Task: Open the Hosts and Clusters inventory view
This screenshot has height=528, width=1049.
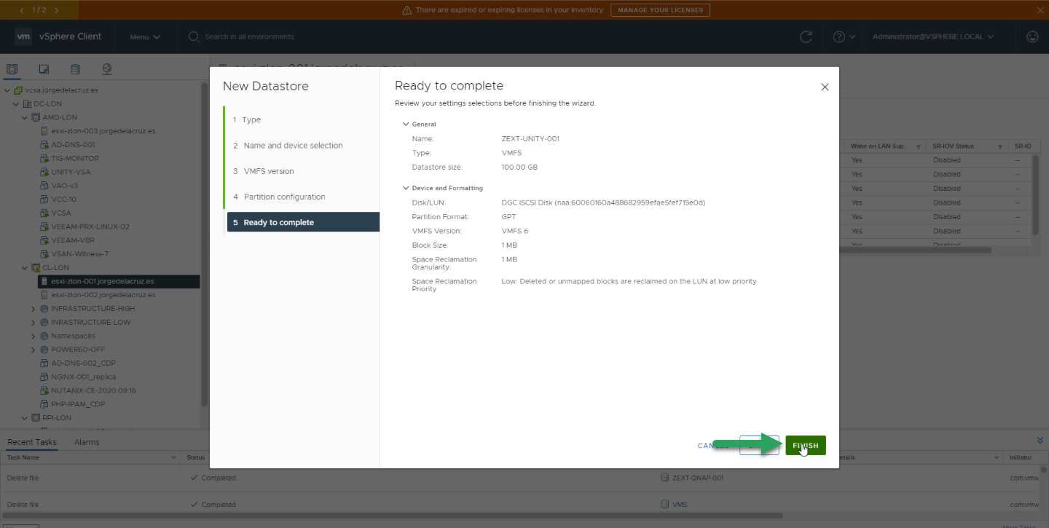Action: [x=12, y=69]
